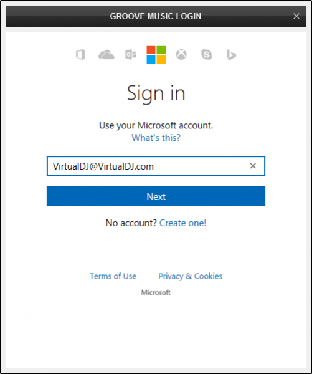
Task: Clear the email field with its X icon
Action: tap(253, 166)
